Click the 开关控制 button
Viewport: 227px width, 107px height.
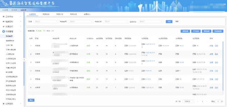click(196, 31)
